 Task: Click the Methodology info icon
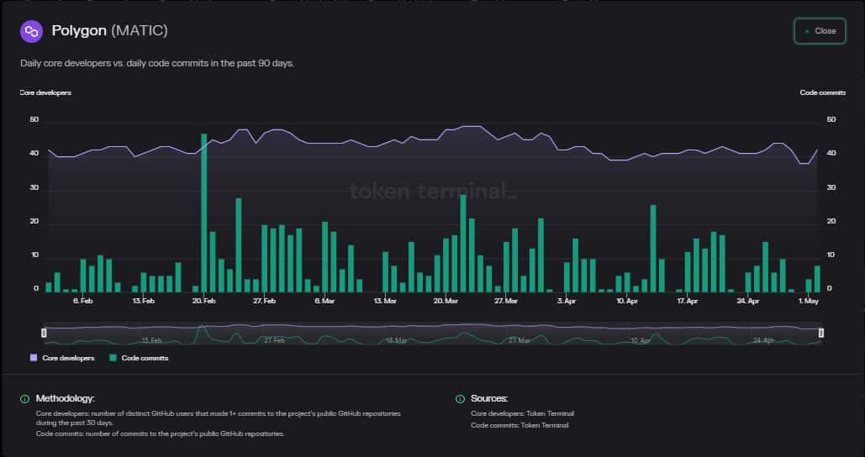pyautogui.click(x=25, y=398)
